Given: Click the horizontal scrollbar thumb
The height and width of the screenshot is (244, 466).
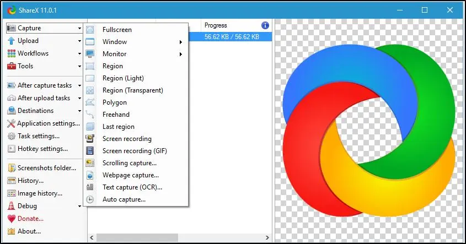Looking at the screenshot, I should tap(137, 237).
